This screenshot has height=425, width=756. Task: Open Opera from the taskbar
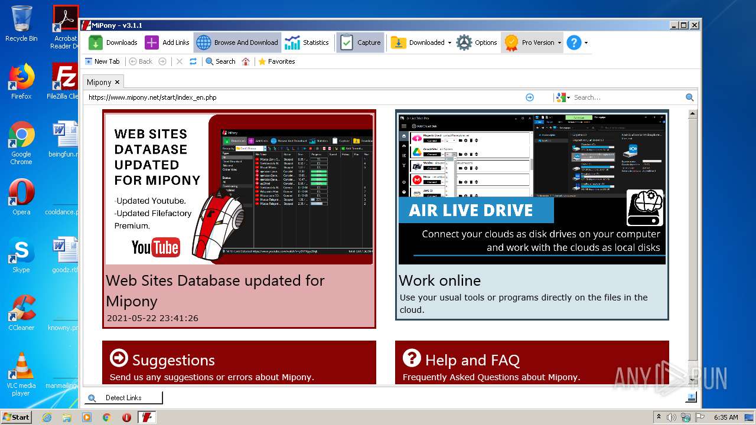(x=126, y=417)
